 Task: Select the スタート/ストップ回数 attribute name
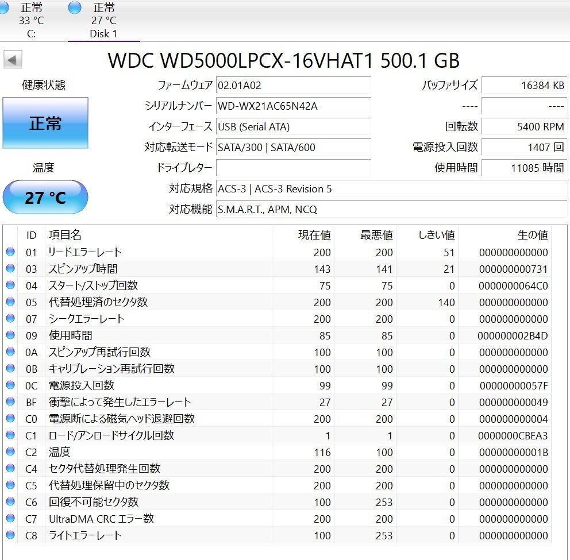[x=94, y=285]
